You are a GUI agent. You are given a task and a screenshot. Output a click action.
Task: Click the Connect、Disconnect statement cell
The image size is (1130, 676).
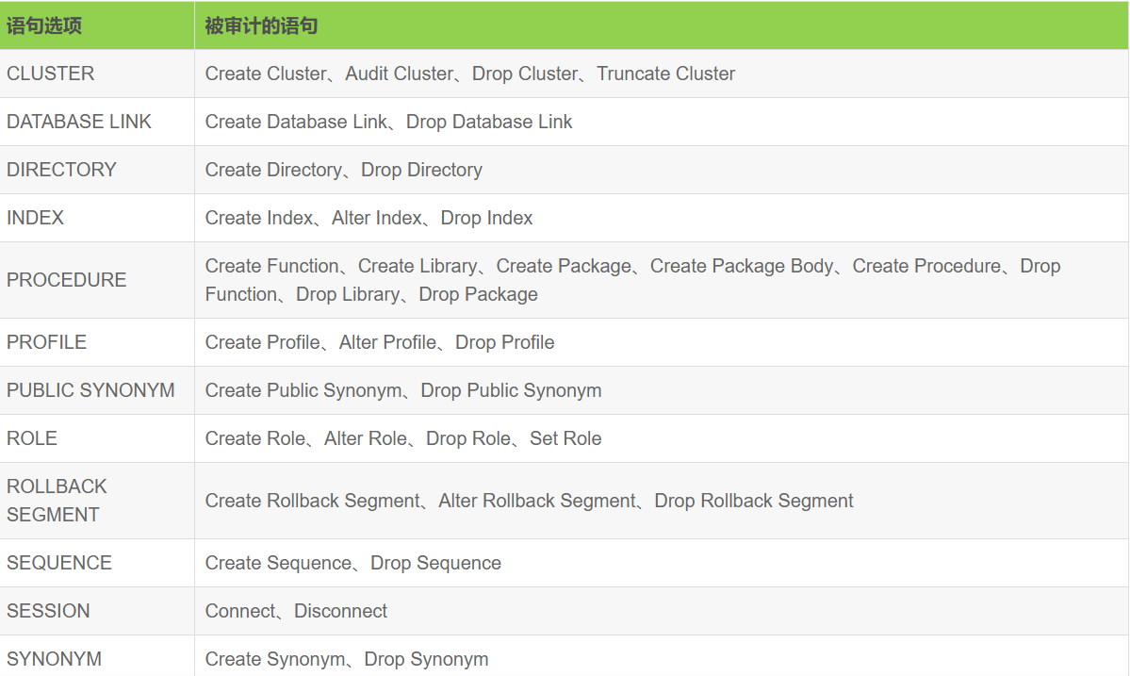661,611
